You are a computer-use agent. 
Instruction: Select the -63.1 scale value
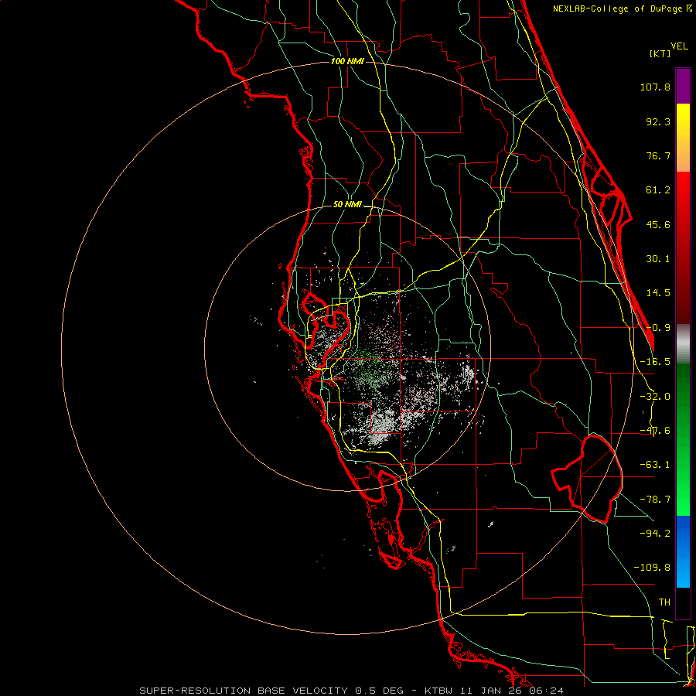[x=655, y=465]
